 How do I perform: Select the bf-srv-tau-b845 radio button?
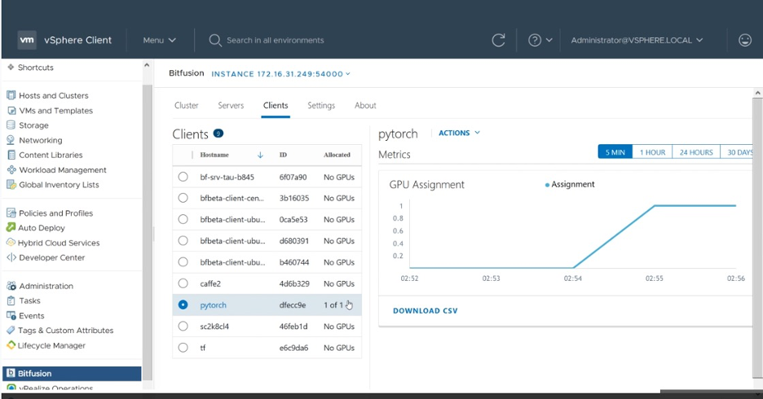pos(183,177)
